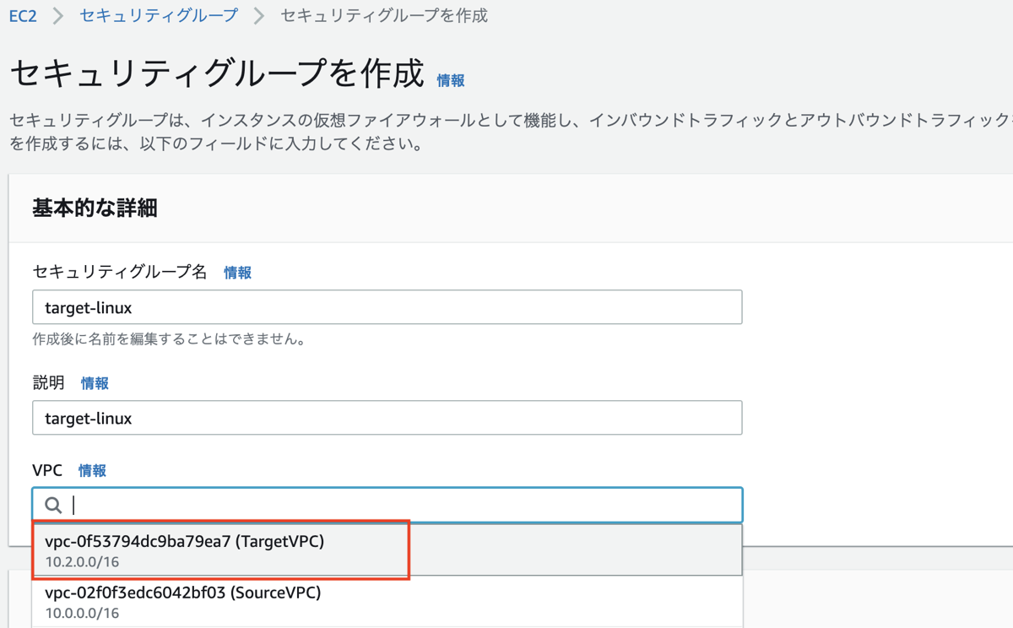The image size is (1013, 628).
Task: Click the セキュリティグループを作成 breadcrumb item
Action: 383,16
